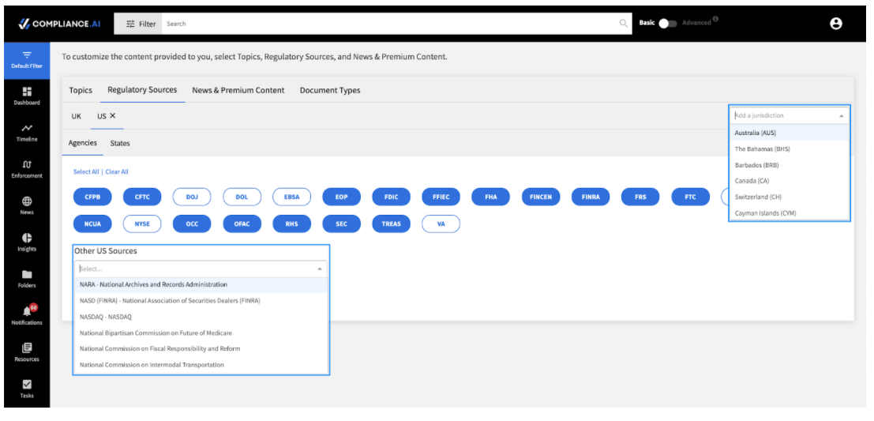Image resolution: width=874 pixels, height=421 pixels.
Task: Toggle the SEC agency pill
Action: point(342,224)
